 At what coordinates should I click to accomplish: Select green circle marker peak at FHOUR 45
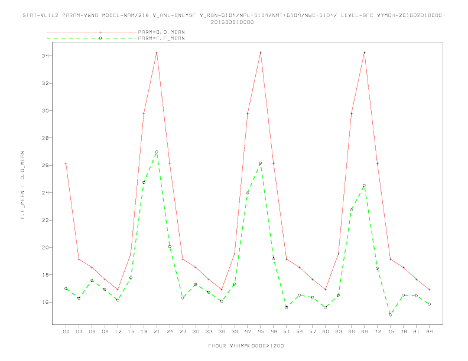coord(261,163)
